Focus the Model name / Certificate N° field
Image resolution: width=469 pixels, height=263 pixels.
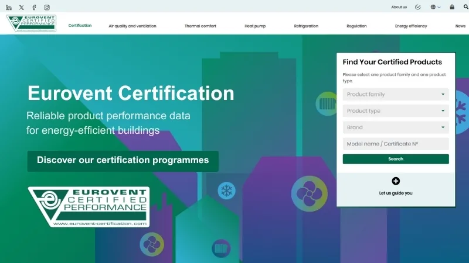pos(396,144)
